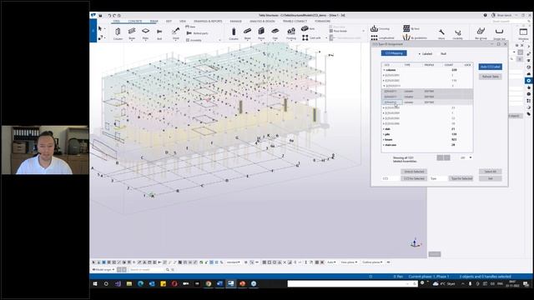Select the Weld tool
This screenshot has height=300, width=534.
pos(175,33)
